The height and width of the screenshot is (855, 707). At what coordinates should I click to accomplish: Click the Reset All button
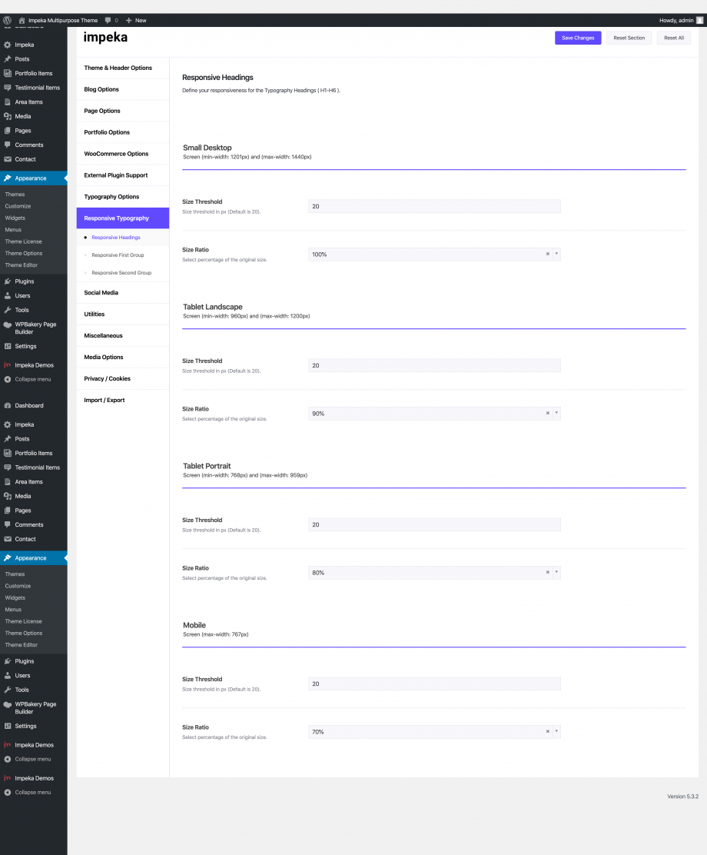coord(674,38)
